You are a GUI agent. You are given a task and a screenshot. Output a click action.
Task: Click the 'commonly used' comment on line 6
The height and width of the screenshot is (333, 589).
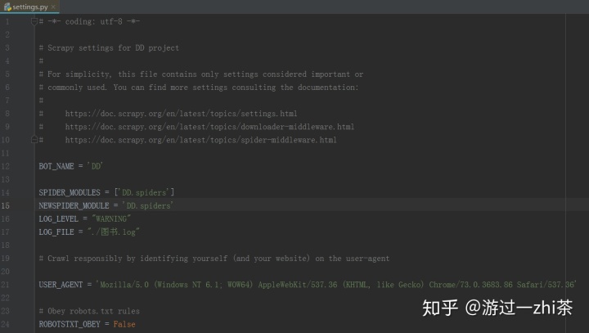(199, 88)
